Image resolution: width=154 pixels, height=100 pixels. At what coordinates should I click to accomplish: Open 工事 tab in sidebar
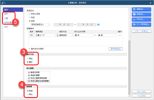pyautogui.click(x=6, y=18)
